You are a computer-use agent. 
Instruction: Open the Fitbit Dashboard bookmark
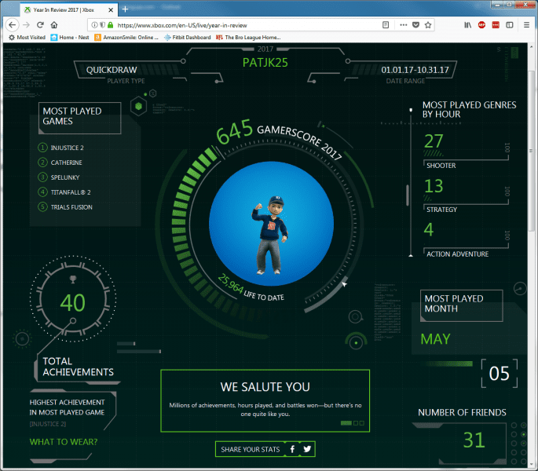189,37
